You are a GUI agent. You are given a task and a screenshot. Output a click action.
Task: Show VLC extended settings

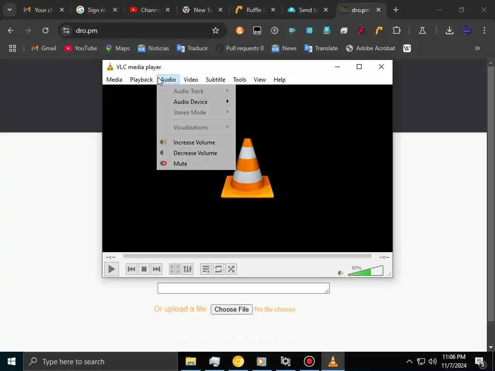tap(188, 269)
